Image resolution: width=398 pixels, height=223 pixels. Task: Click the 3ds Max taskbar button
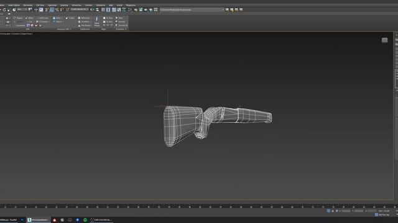point(39,220)
